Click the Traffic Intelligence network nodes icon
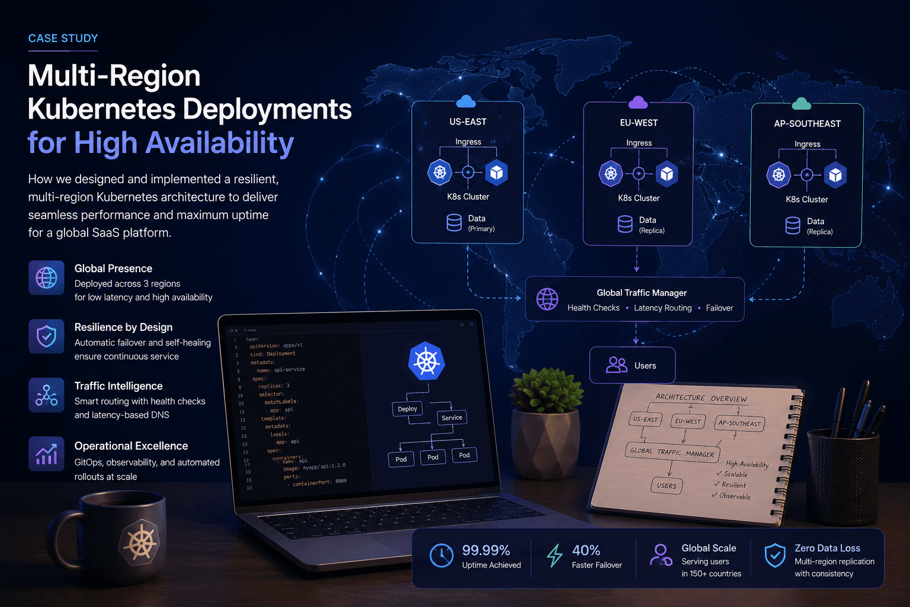 (x=46, y=395)
